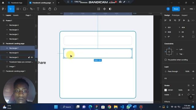Open Page 1 dropdown

coord(29,15)
